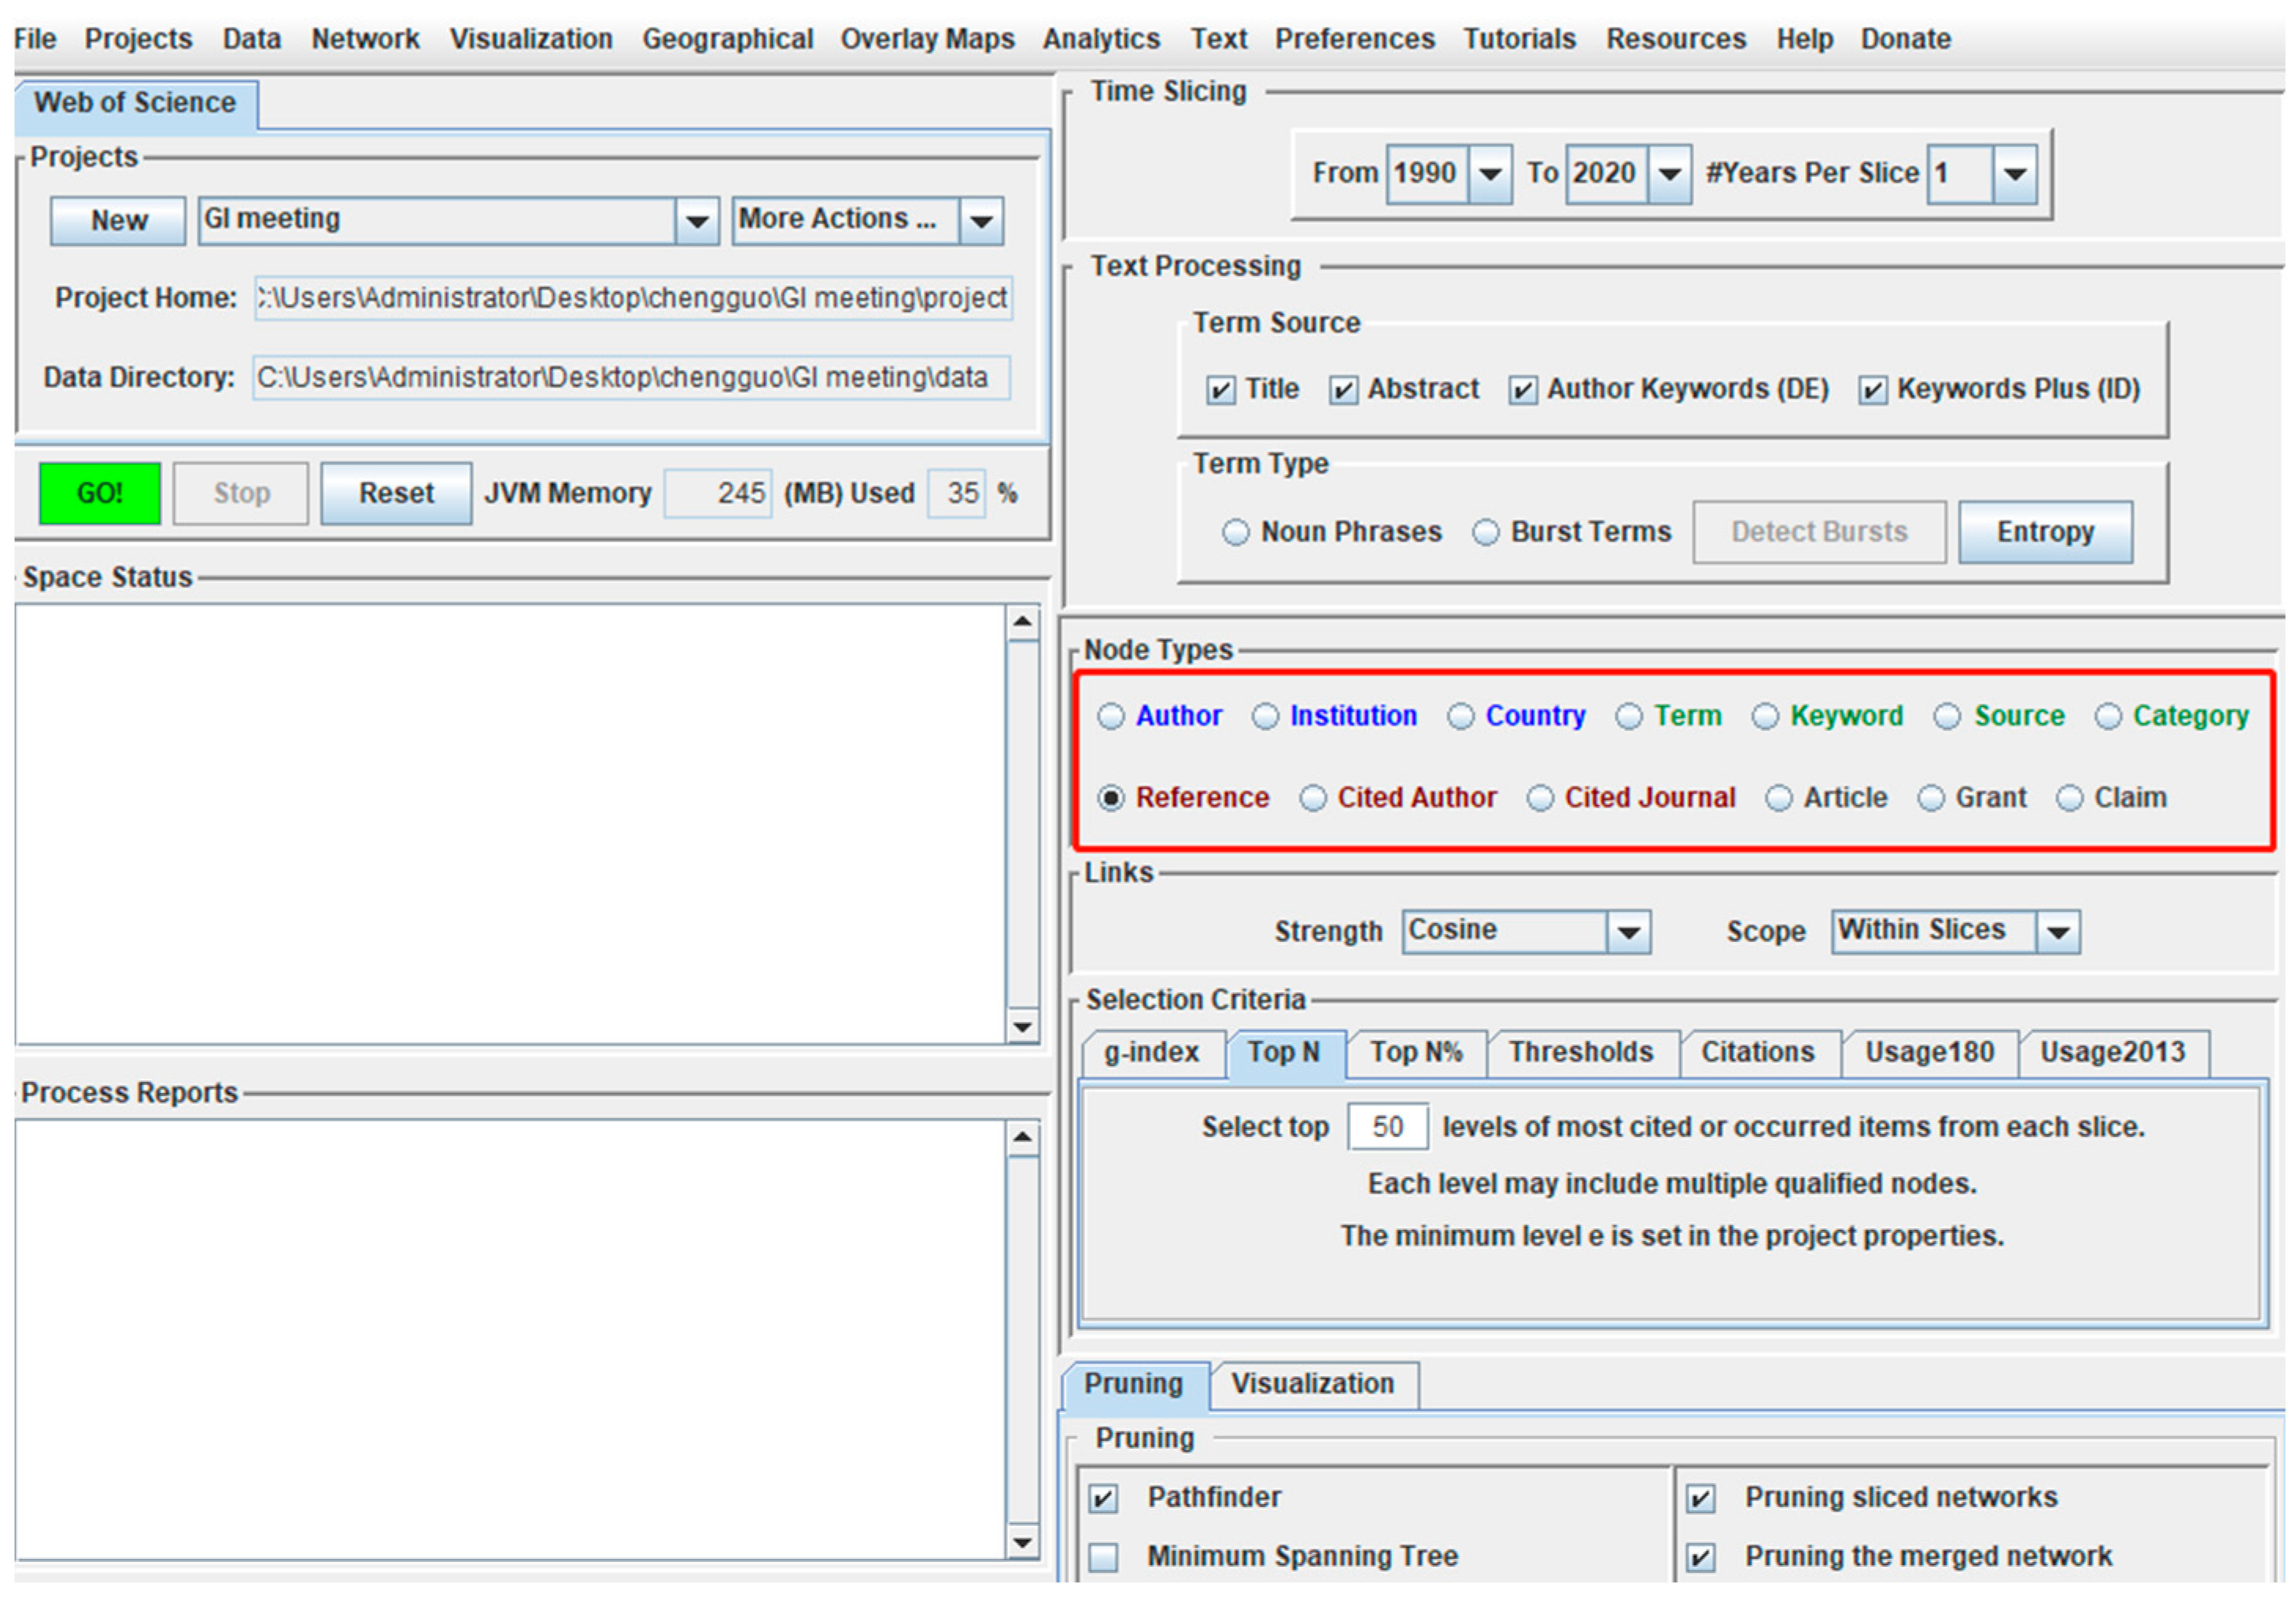Viewport: 2296px width, 1599px height.
Task: Uncheck the Abstract term source
Action: (x=1343, y=390)
